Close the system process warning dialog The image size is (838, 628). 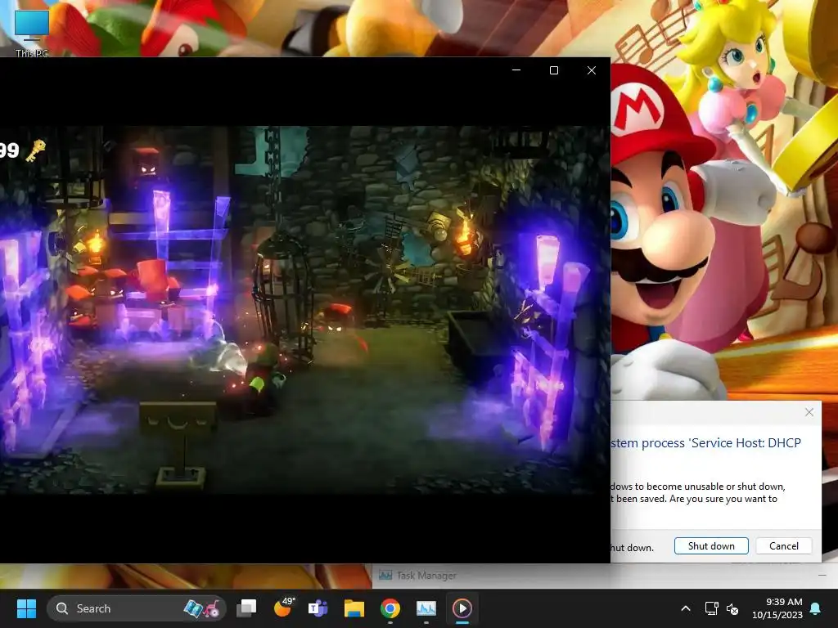tap(809, 412)
